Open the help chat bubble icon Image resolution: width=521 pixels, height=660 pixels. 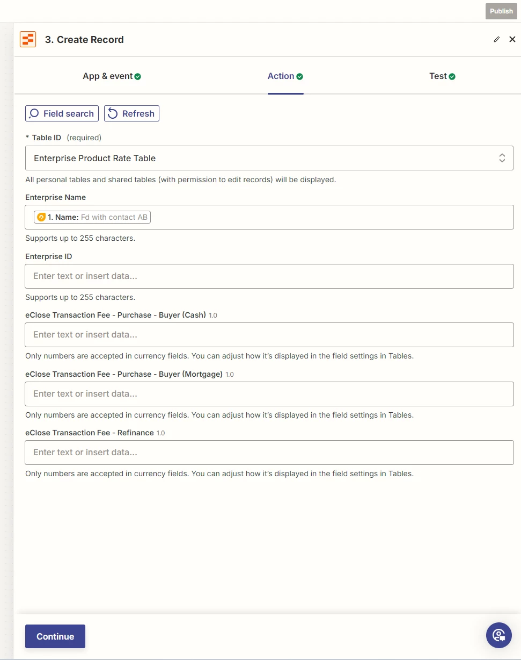click(x=499, y=635)
